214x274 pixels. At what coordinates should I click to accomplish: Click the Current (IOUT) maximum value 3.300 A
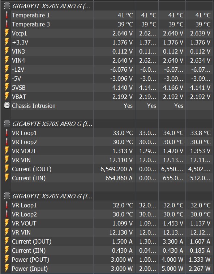click(x=173, y=241)
